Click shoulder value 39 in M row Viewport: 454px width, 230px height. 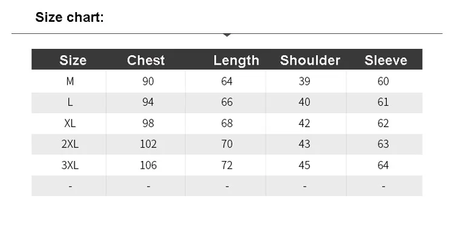pos(304,81)
